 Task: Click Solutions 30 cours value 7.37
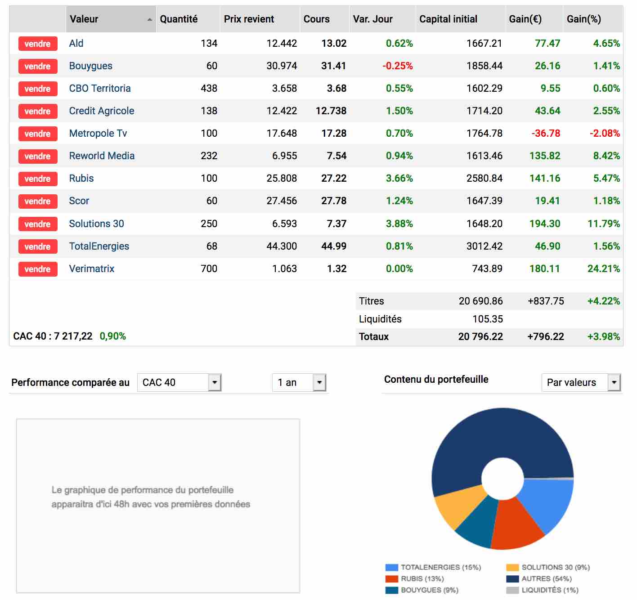336,224
